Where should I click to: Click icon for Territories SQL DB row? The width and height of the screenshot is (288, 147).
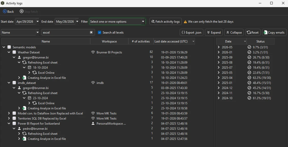click(x=14, y=119)
